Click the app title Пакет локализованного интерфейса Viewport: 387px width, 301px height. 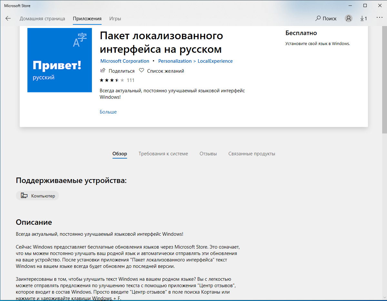point(162,42)
